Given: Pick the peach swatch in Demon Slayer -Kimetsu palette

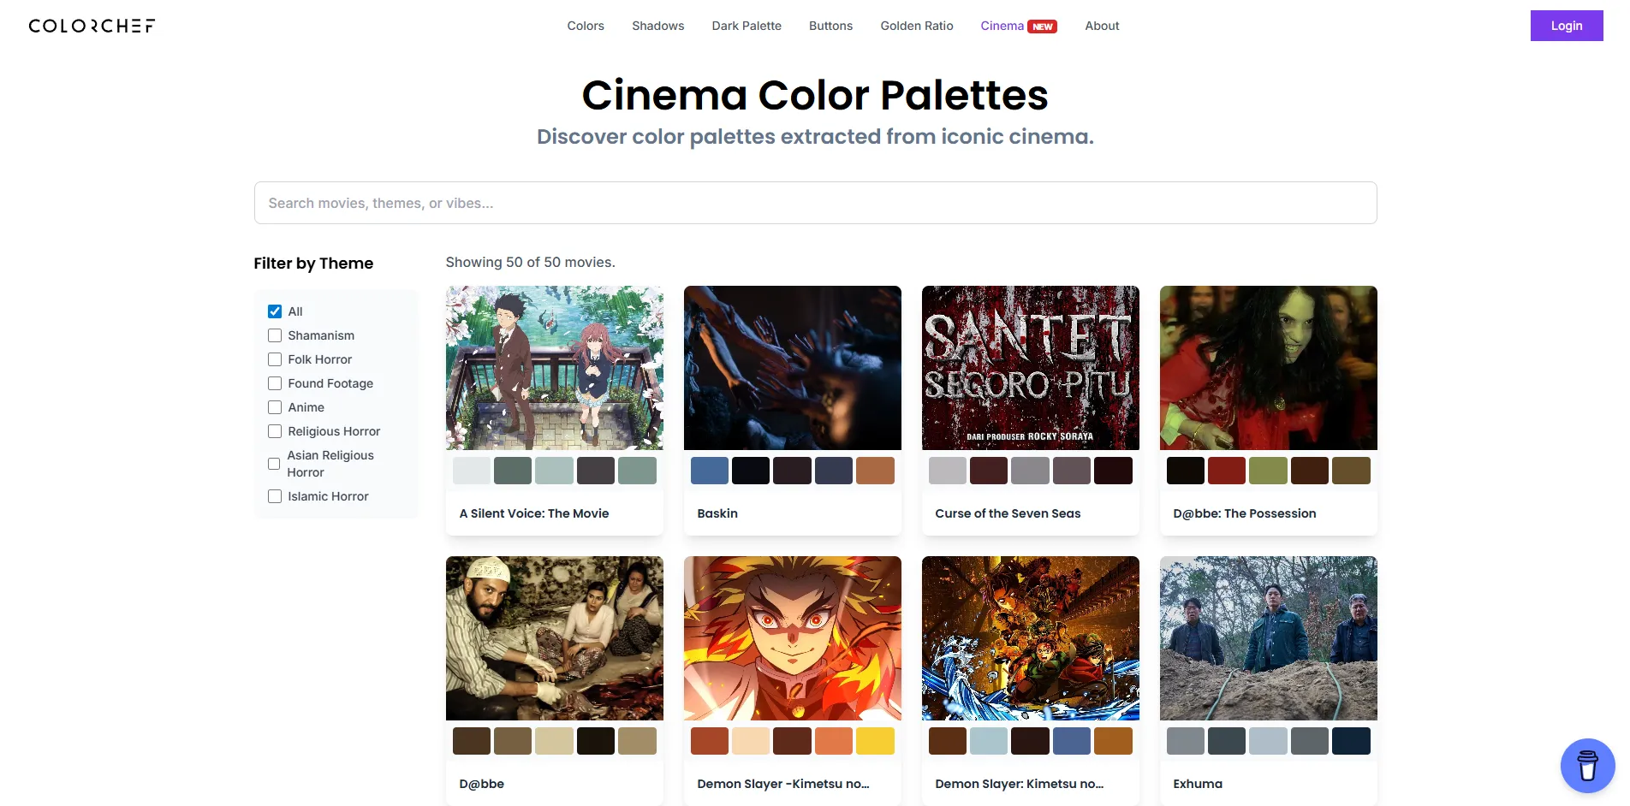Looking at the screenshot, I should tap(751, 741).
